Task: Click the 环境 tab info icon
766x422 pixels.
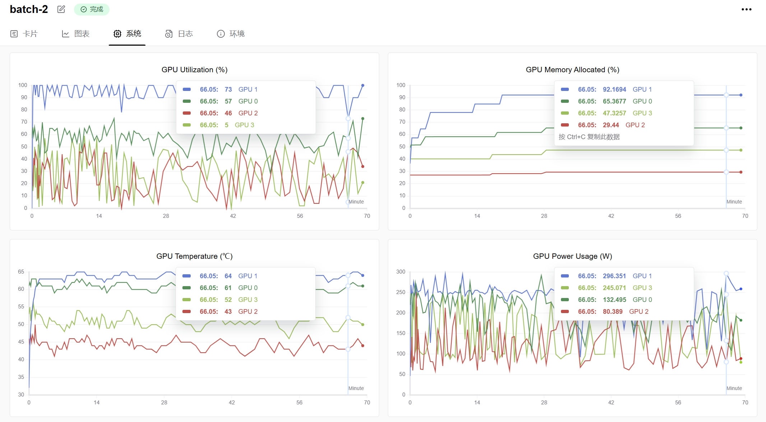Action: coord(220,34)
